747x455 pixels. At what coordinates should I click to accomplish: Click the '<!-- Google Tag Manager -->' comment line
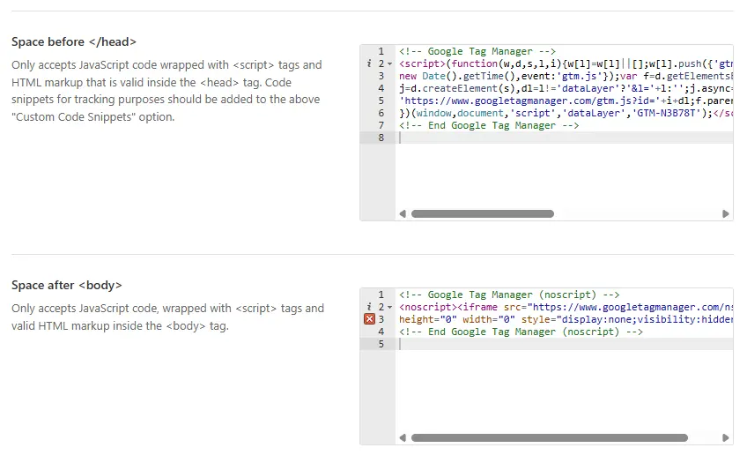click(x=477, y=51)
